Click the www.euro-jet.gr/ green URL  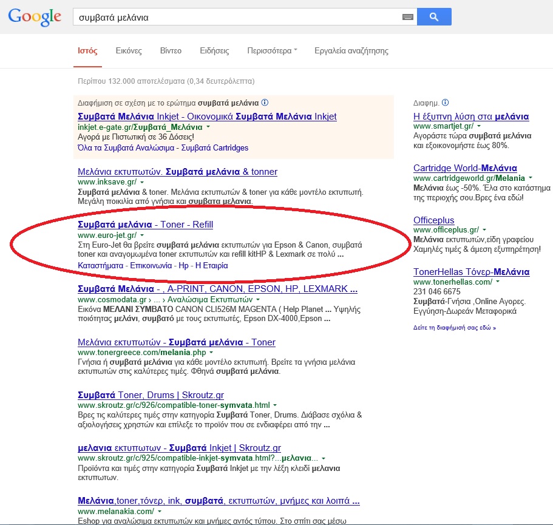(107, 235)
